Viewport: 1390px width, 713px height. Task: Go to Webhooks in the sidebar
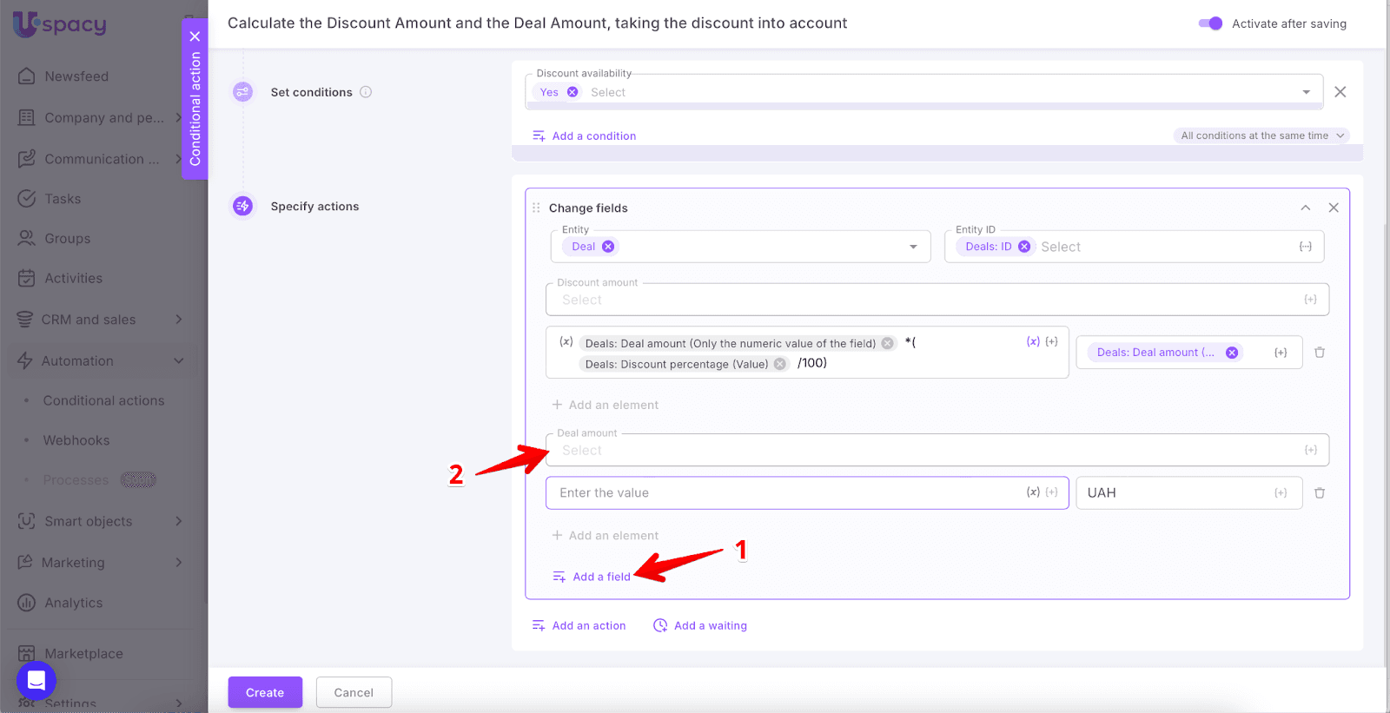[76, 440]
